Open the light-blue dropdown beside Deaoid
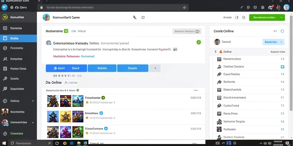This screenshot has width=293, height=146. [273, 42]
